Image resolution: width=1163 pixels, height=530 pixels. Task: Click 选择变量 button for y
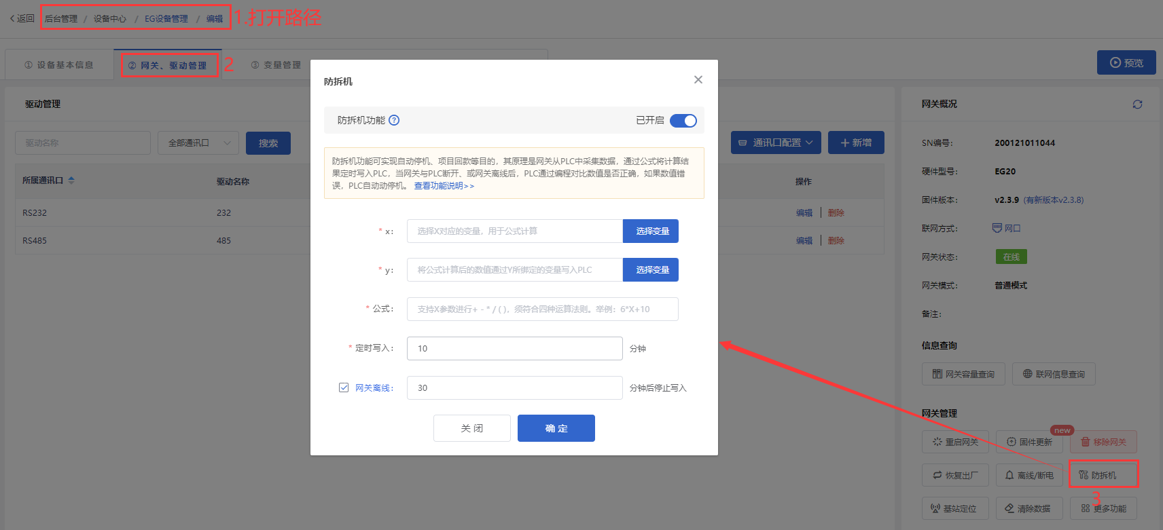click(x=651, y=269)
